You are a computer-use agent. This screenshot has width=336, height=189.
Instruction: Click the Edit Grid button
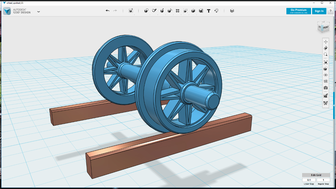click(316, 175)
